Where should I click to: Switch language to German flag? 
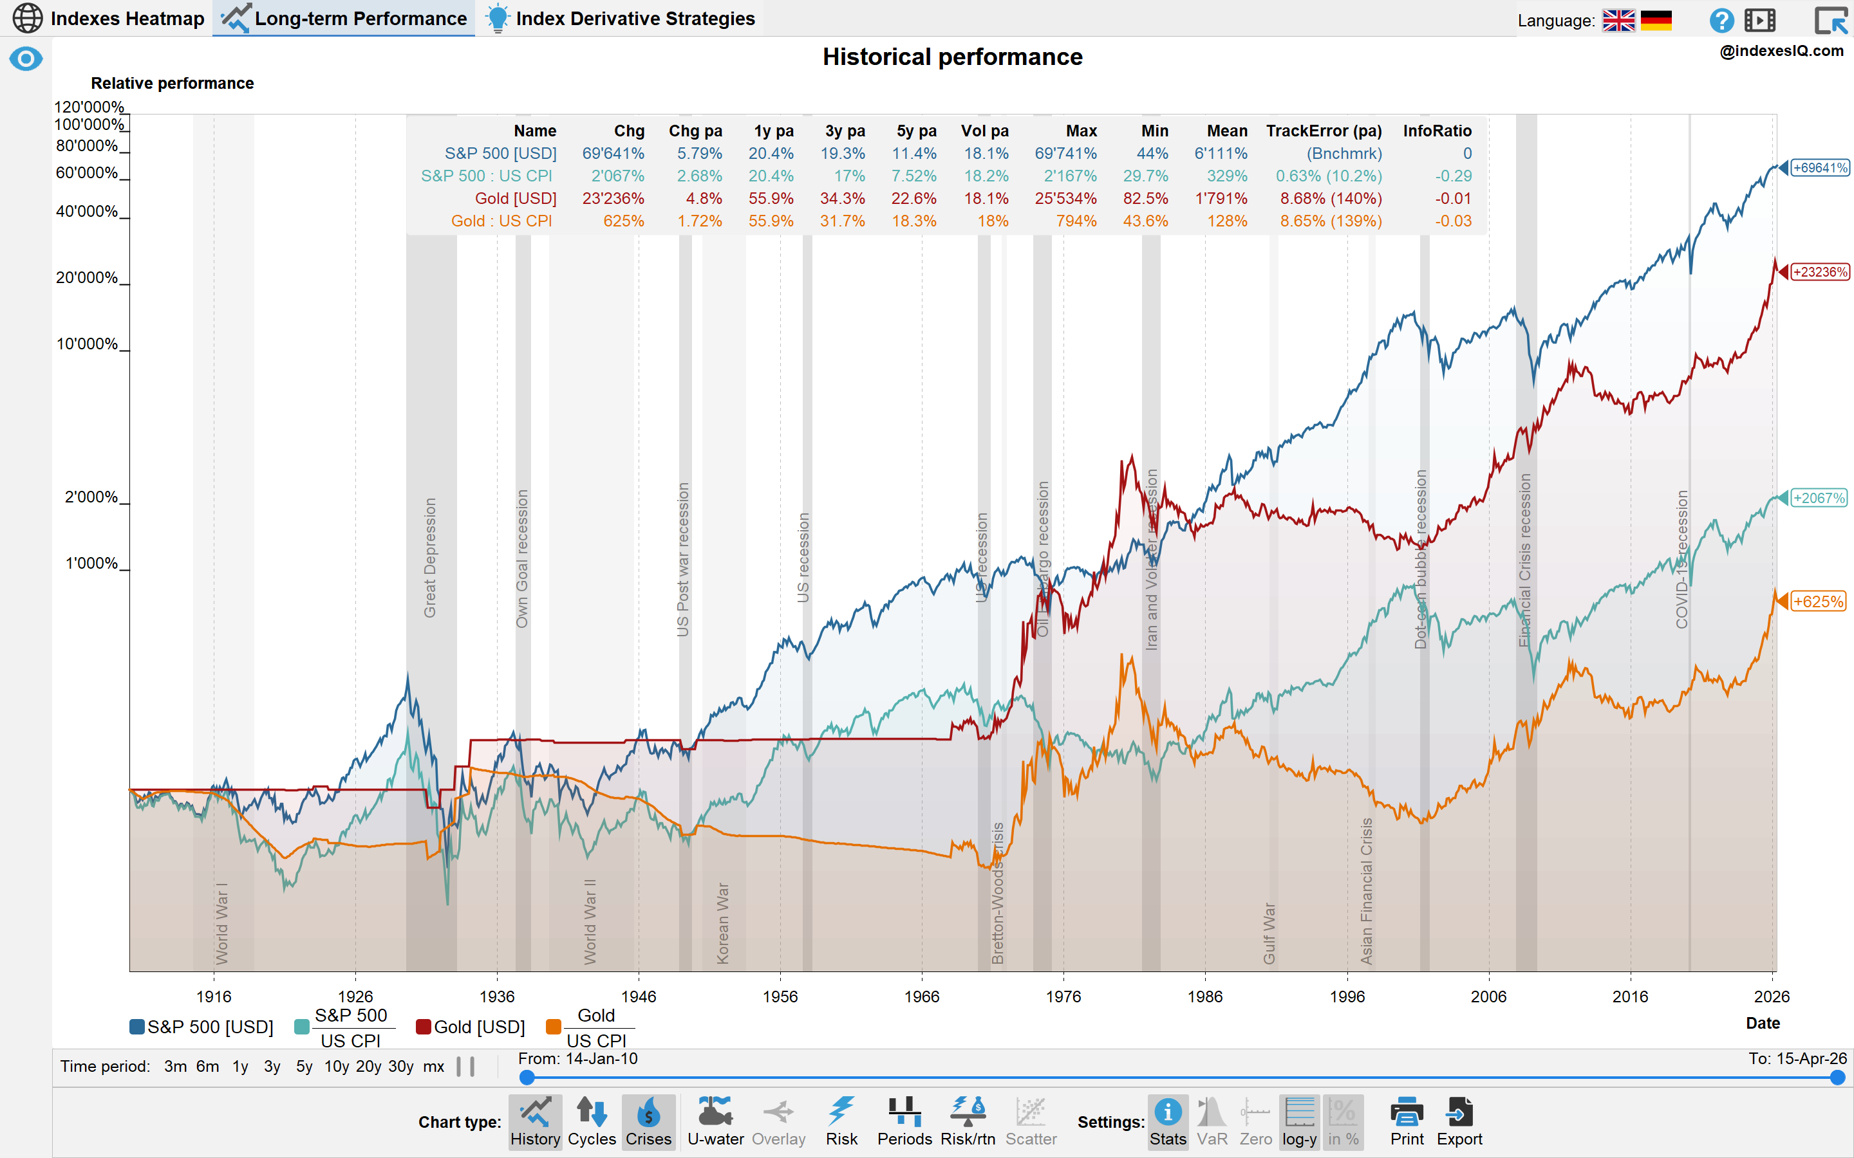1656,21
